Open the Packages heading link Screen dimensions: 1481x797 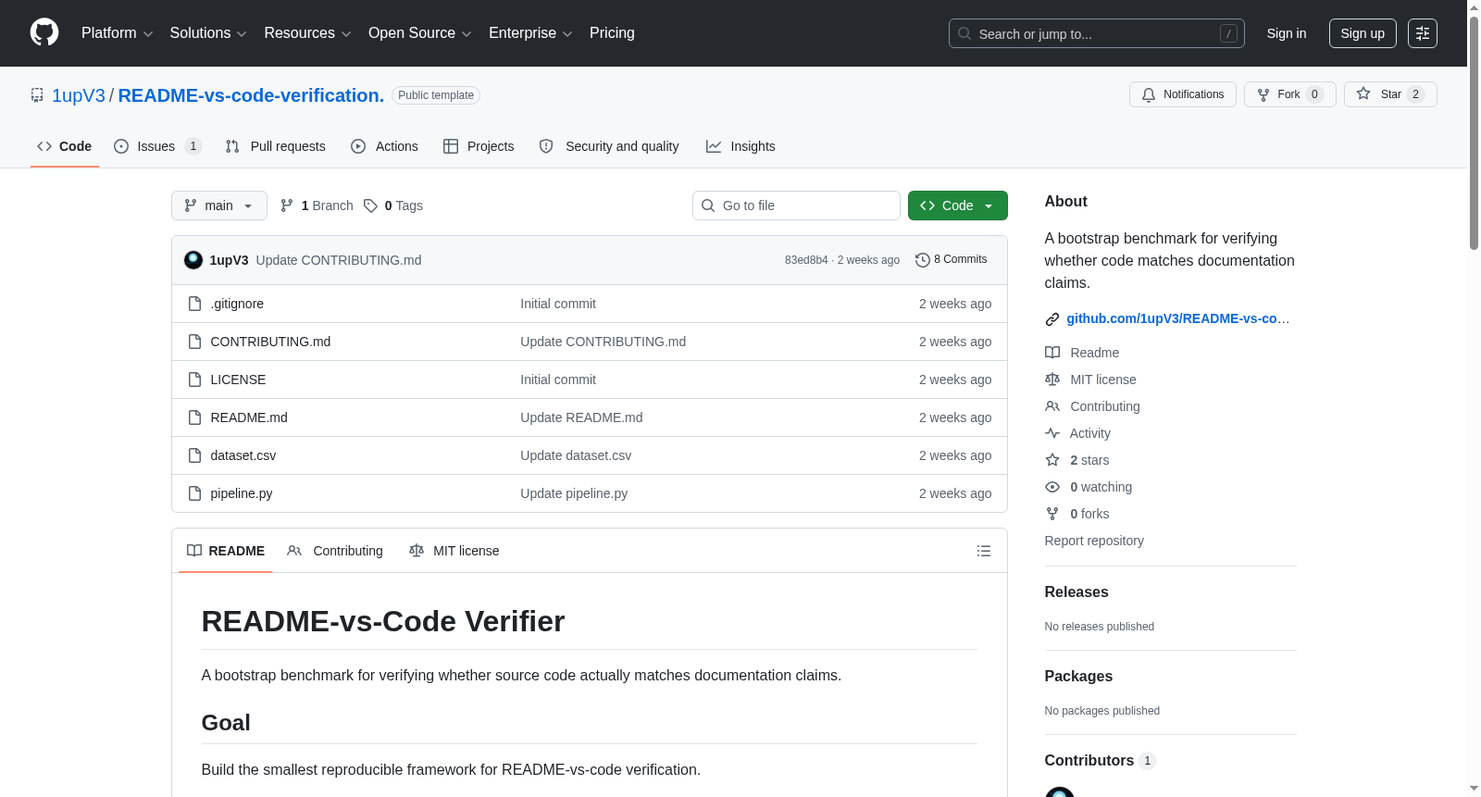1078,676
